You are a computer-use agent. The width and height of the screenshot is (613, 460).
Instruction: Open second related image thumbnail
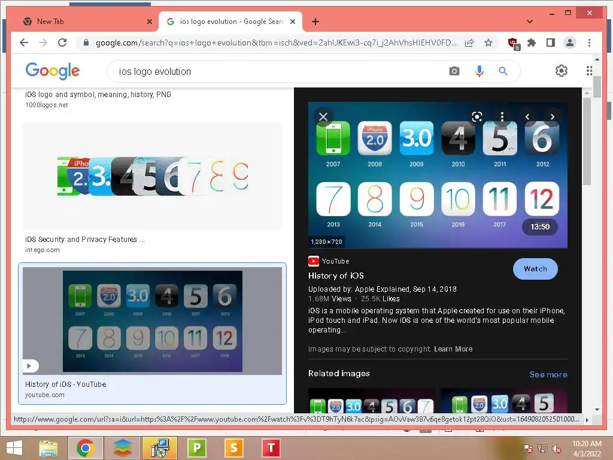(503, 401)
